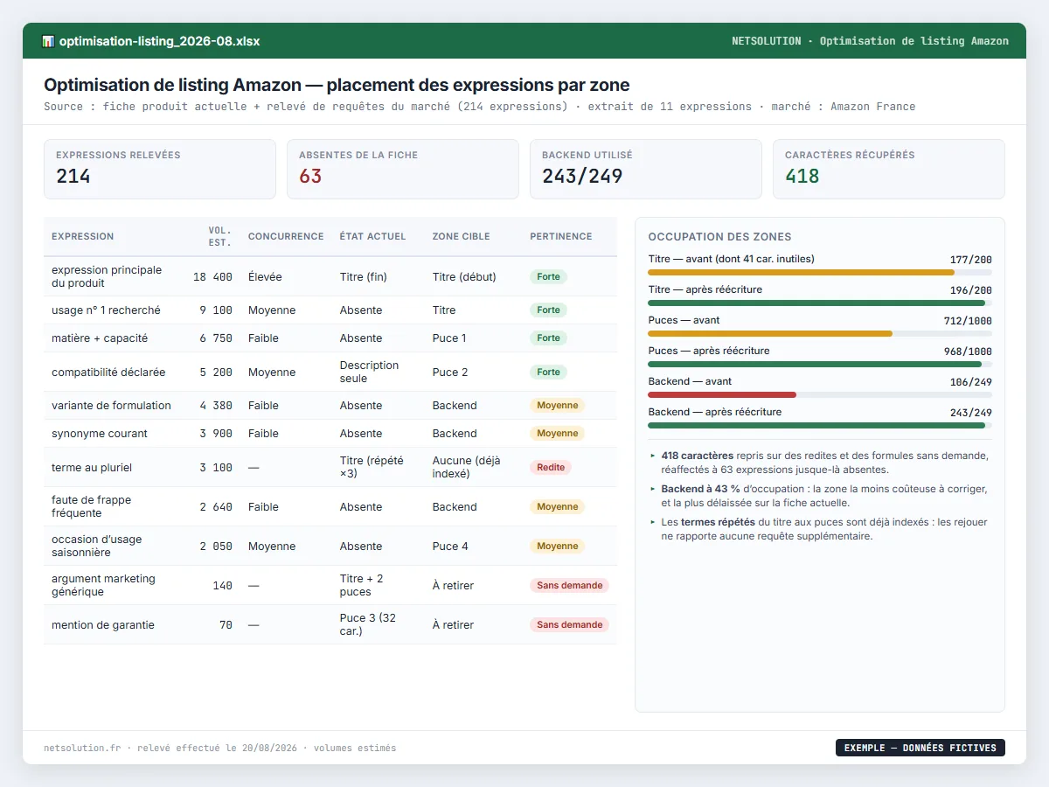Viewport: 1049px width, 787px height.
Task: Click 'Sans demande' badge on mention de garantie row
Action: coord(569,625)
